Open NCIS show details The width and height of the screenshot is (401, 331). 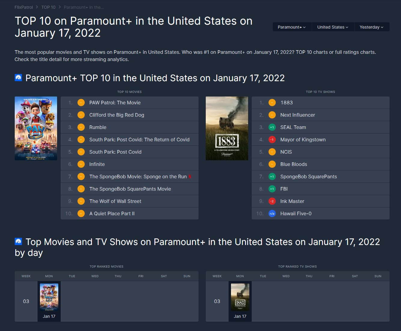(x=286, y=152)
